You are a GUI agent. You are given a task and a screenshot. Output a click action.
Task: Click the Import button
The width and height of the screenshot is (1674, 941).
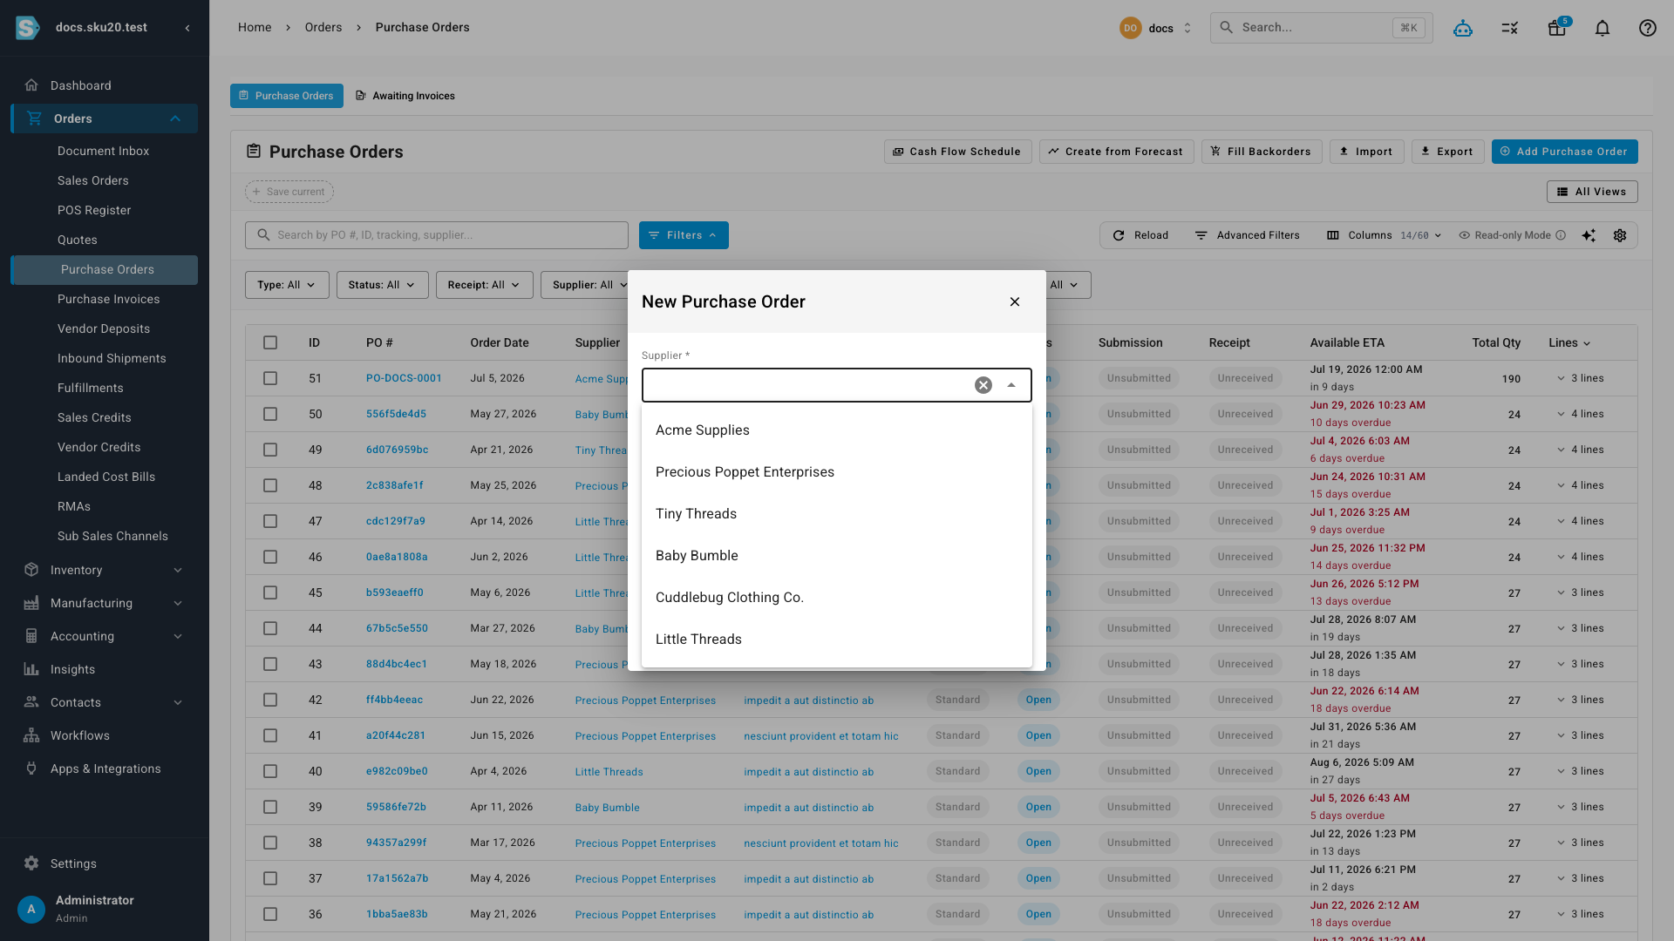tap(1367, 152)
